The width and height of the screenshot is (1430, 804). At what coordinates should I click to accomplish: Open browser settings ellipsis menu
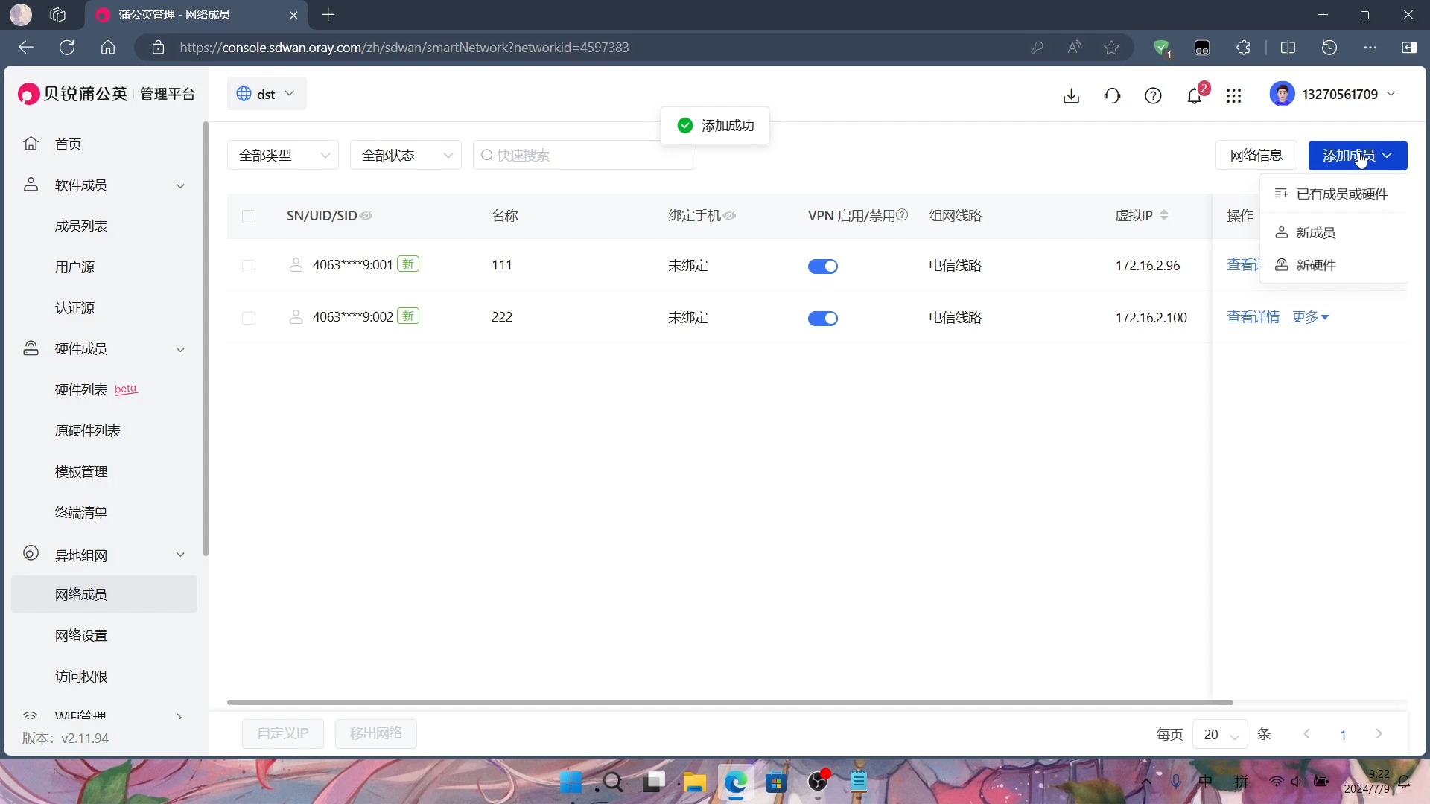pyautogui.click(x=1370, y=48)
